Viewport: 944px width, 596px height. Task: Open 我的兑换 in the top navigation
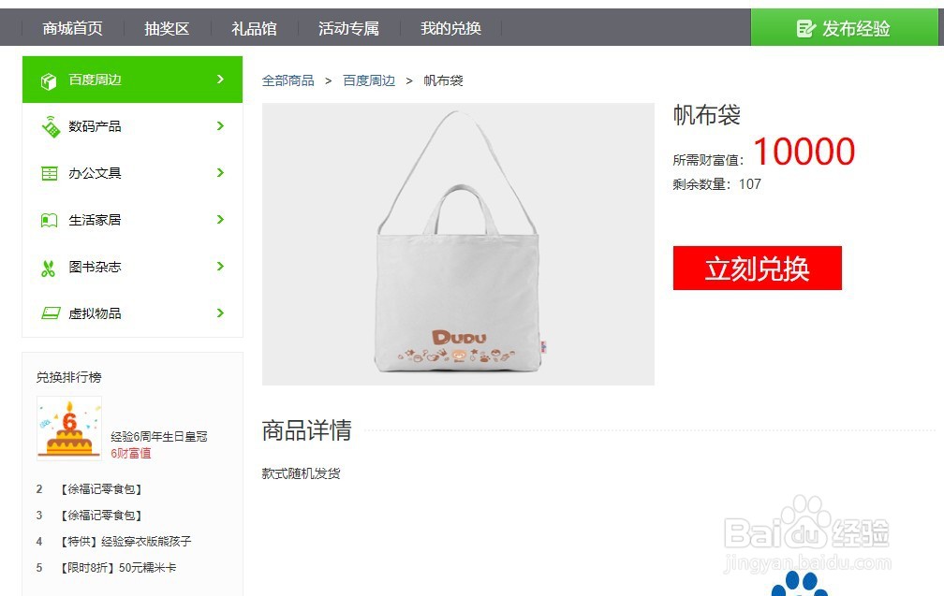tap(450, 28)
